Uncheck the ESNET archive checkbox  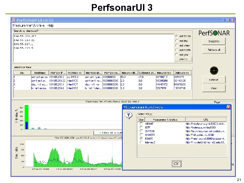141,139
